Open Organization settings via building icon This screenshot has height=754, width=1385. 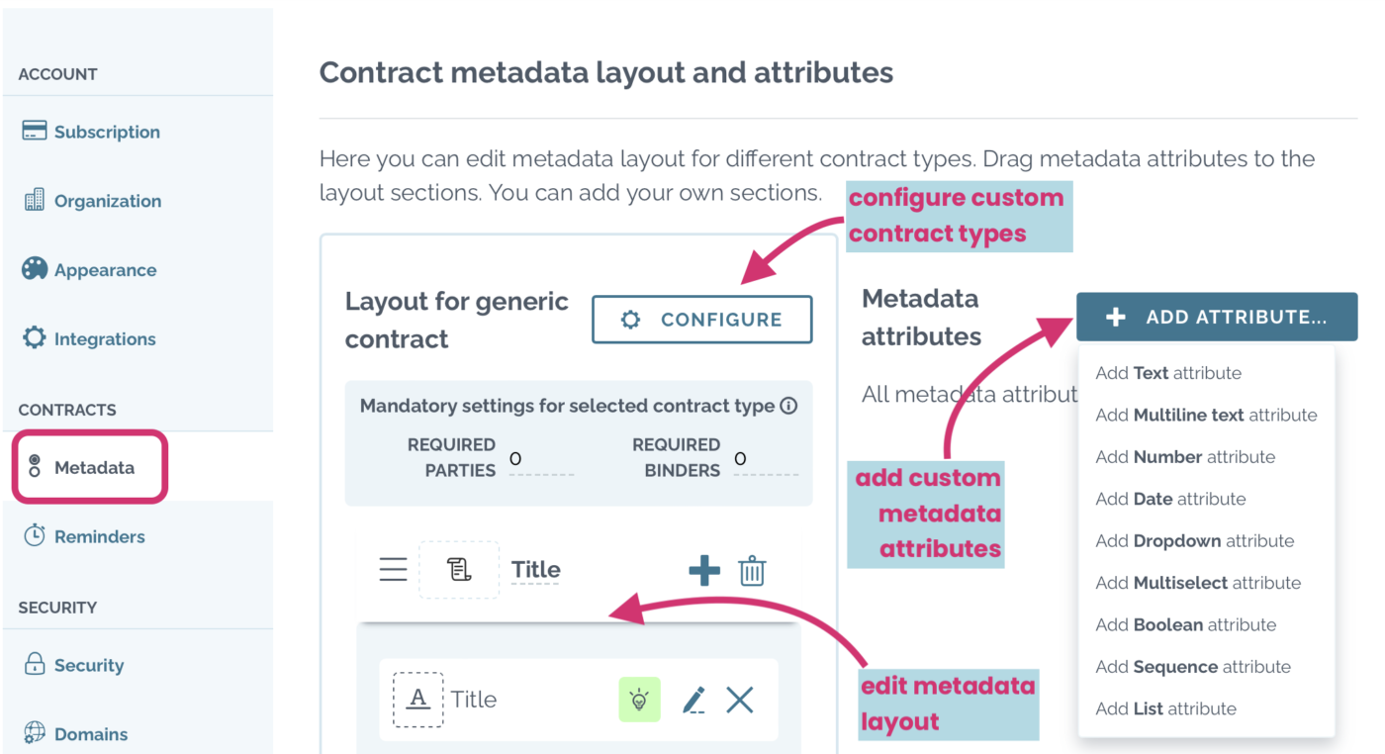click(33, 199)
